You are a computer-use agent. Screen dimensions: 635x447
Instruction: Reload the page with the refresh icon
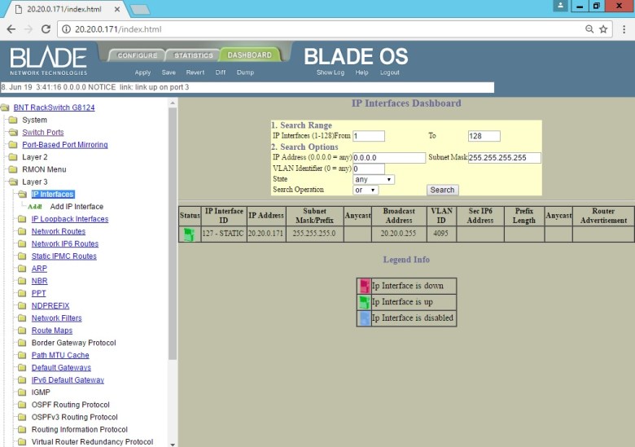click(x=46, y=29)
